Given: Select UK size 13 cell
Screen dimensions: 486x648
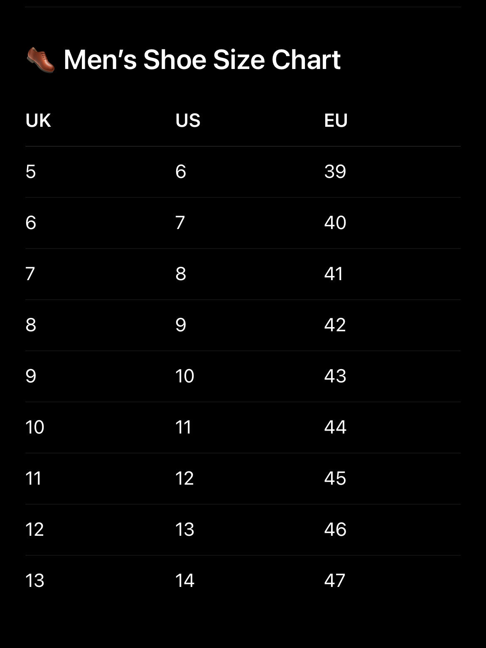Looking at the screenshot, I should point(35,581).
